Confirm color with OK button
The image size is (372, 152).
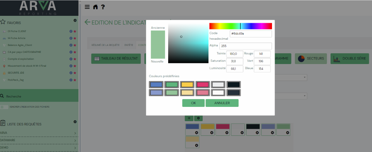coord(193,103)
